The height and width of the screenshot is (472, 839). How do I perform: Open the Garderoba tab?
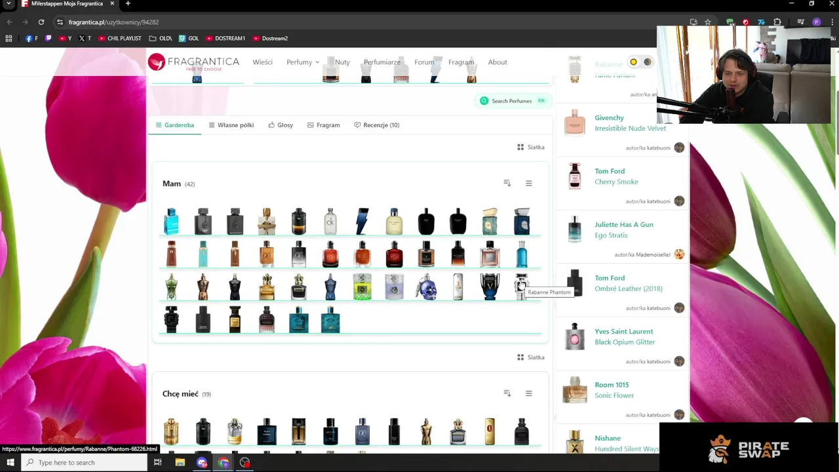[x=174, y=125]
